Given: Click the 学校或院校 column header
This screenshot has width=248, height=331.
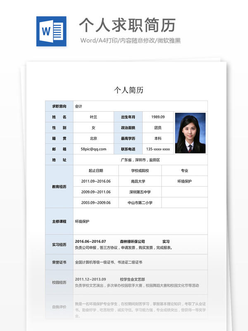Looking at the screenshot, I should [x=140, y=170].
